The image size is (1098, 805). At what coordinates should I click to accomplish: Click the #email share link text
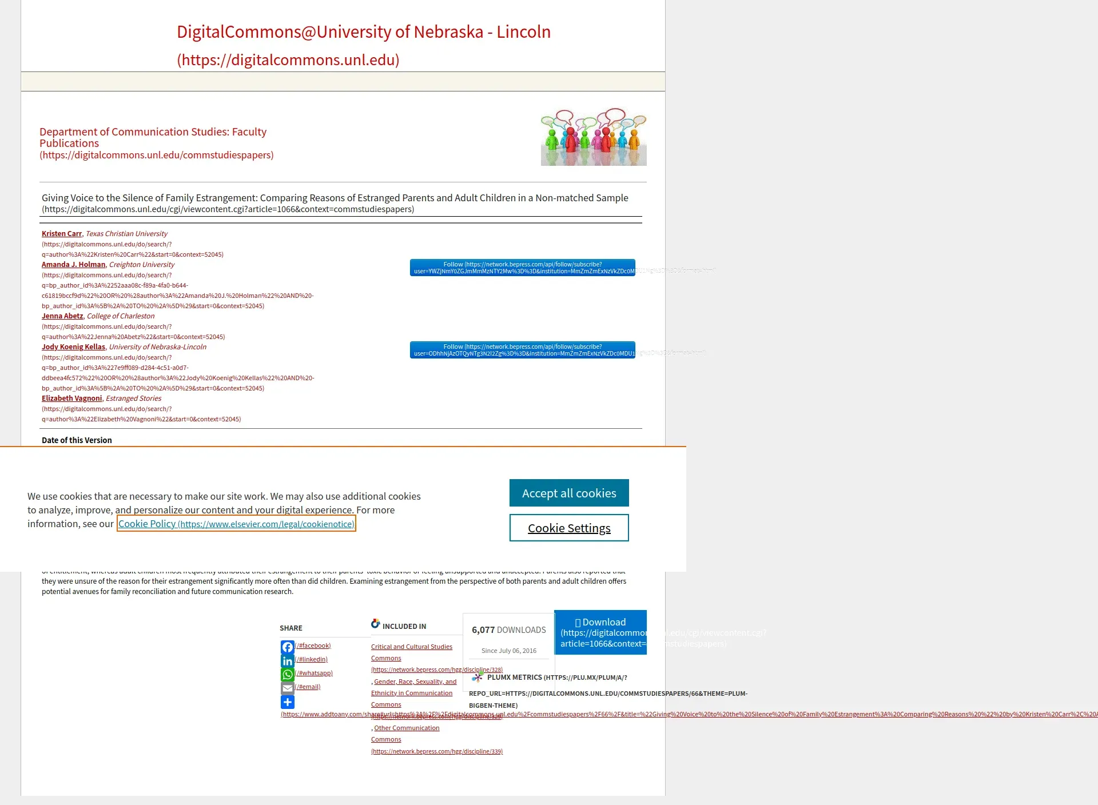308,687
